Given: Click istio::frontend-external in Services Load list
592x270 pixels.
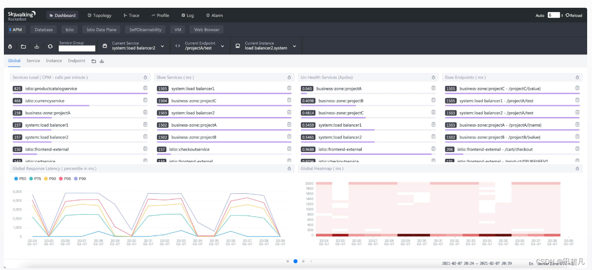Looking at the screenshot, I should pos(47,149).
